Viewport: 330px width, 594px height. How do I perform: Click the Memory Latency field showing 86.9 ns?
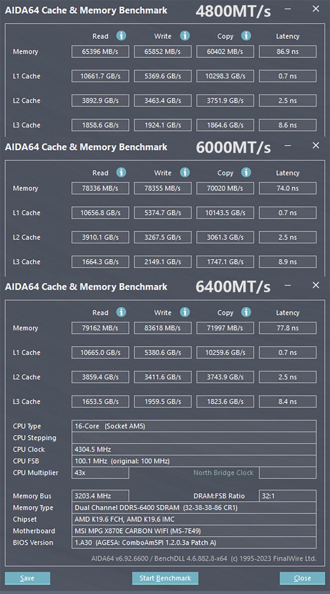click(288, 52)
